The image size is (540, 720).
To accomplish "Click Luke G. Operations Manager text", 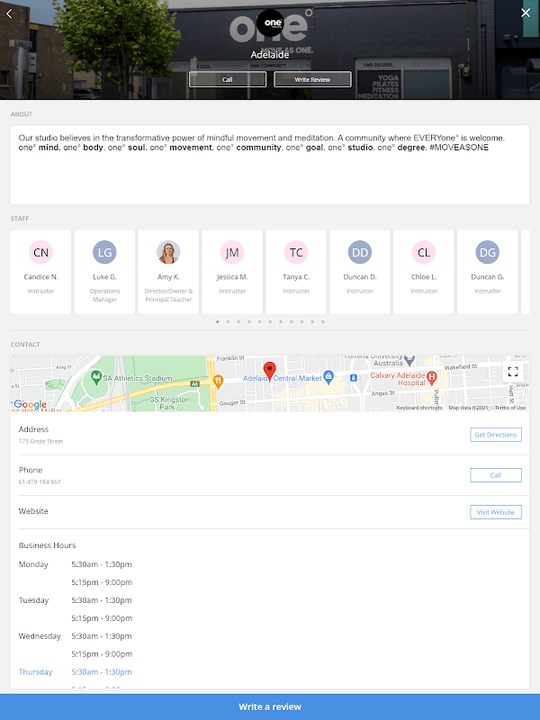I will coord(104,295).
